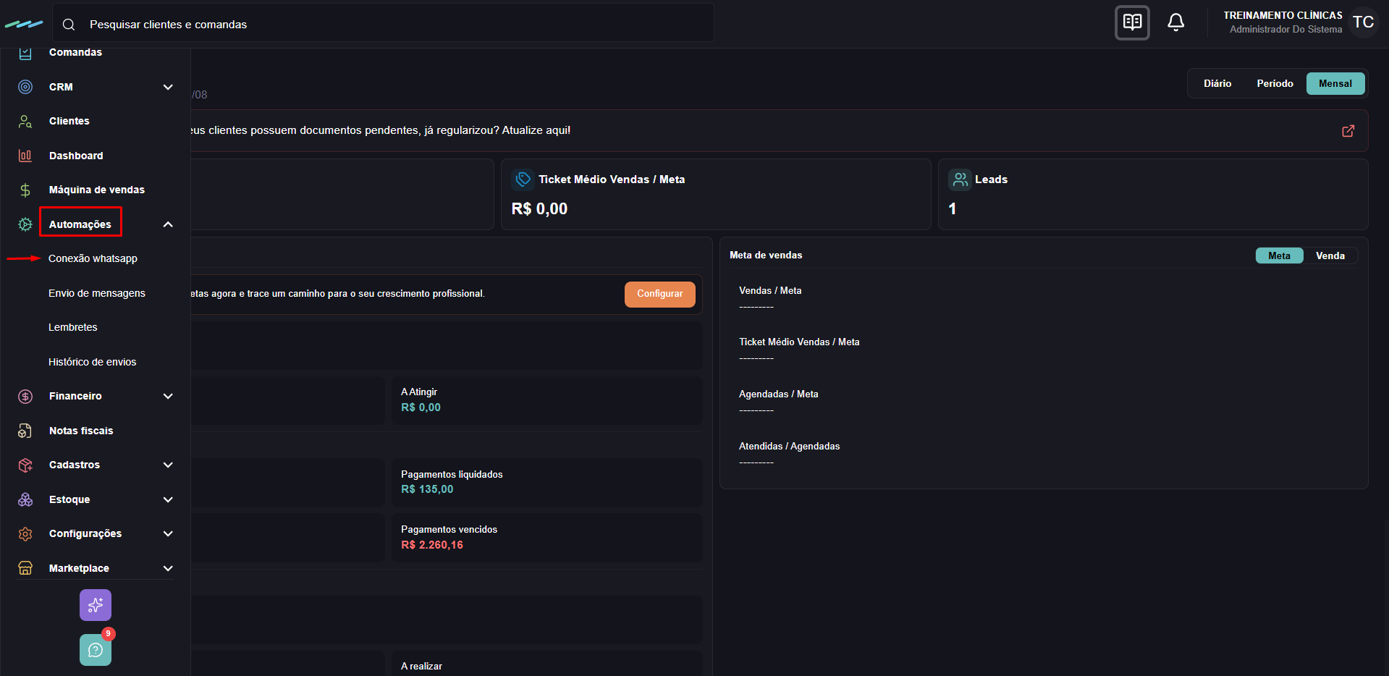Go to Dashboard menu item
This screenshot has height=676, width=1389.
coord(76,156)
